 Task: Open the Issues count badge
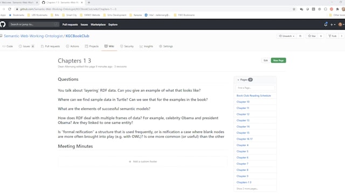click(x=32, y=46)
